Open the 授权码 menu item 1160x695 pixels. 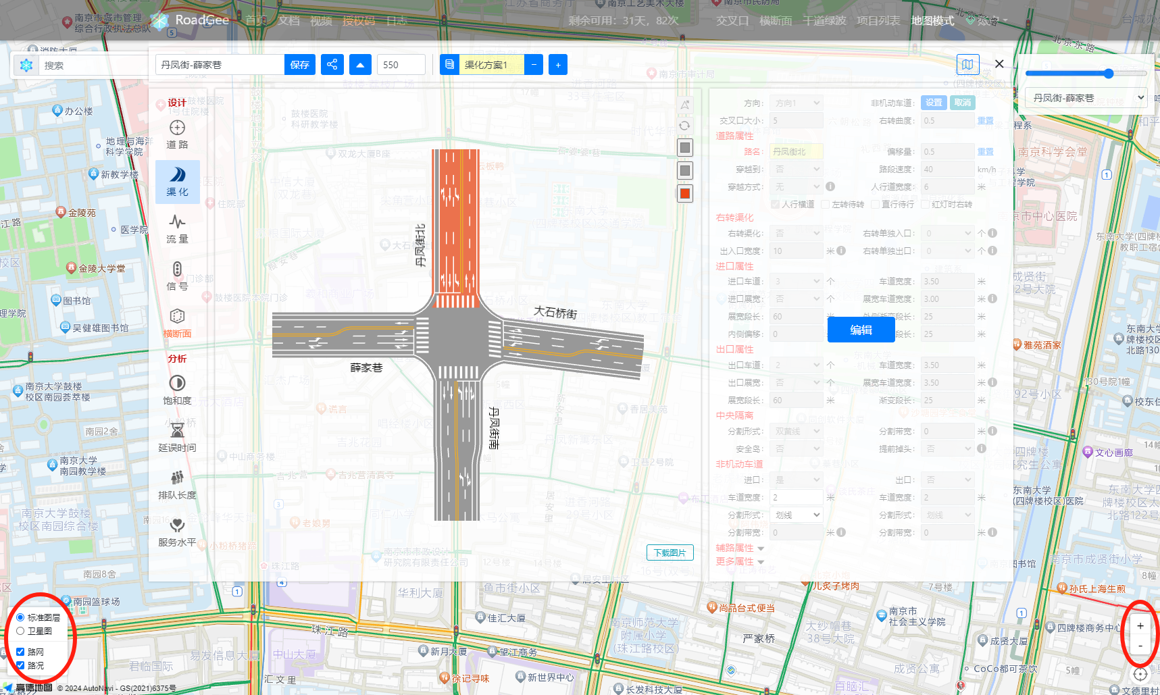coord(359,20)
